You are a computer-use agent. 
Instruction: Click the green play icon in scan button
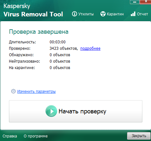coord(51,111)
